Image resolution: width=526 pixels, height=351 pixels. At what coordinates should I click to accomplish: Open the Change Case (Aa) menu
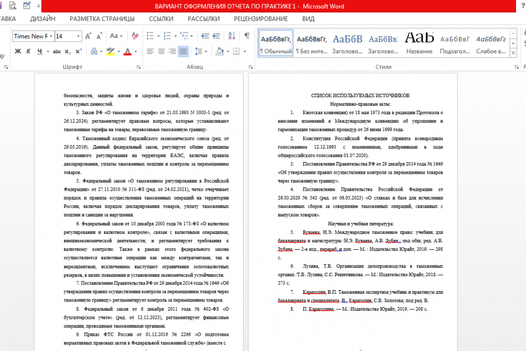(x=116, y=36)
